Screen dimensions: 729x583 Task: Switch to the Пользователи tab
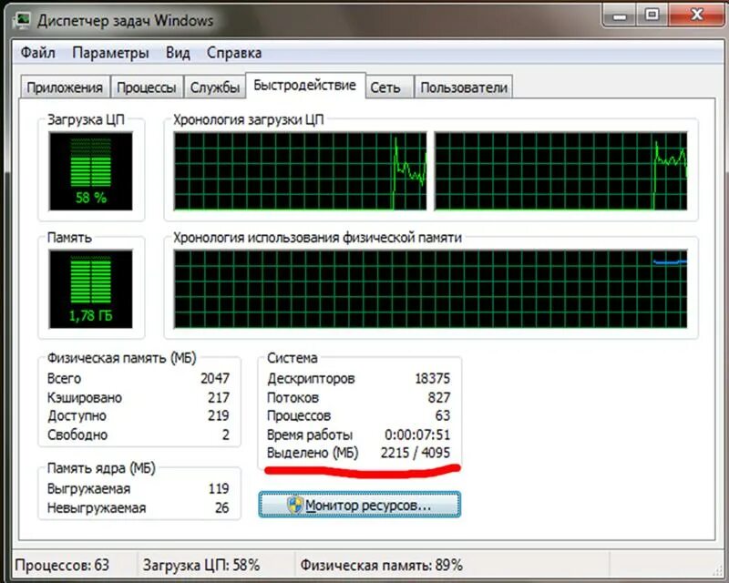(464, 87)
